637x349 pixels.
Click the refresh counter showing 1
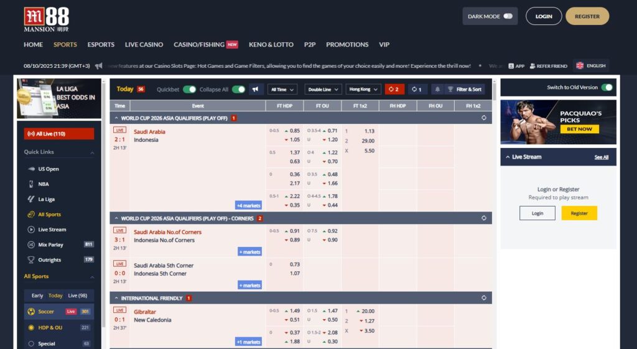coord(417,89)
